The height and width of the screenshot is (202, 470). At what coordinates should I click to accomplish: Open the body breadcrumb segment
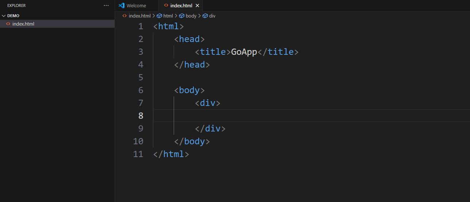[191, 16]
